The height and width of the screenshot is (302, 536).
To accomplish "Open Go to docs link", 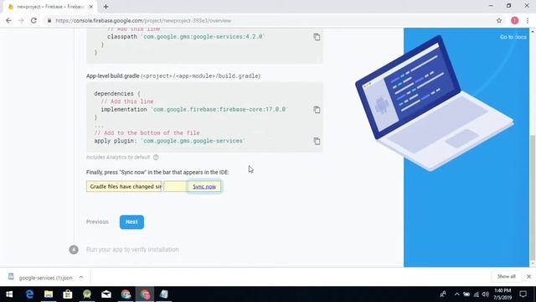I will (513, 37).
